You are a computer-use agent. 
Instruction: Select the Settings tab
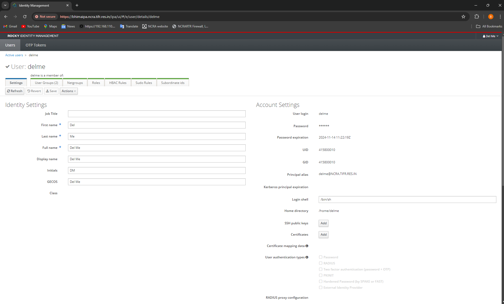16,83
